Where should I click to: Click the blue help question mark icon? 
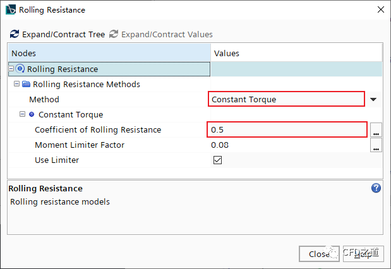pos(376,188)
